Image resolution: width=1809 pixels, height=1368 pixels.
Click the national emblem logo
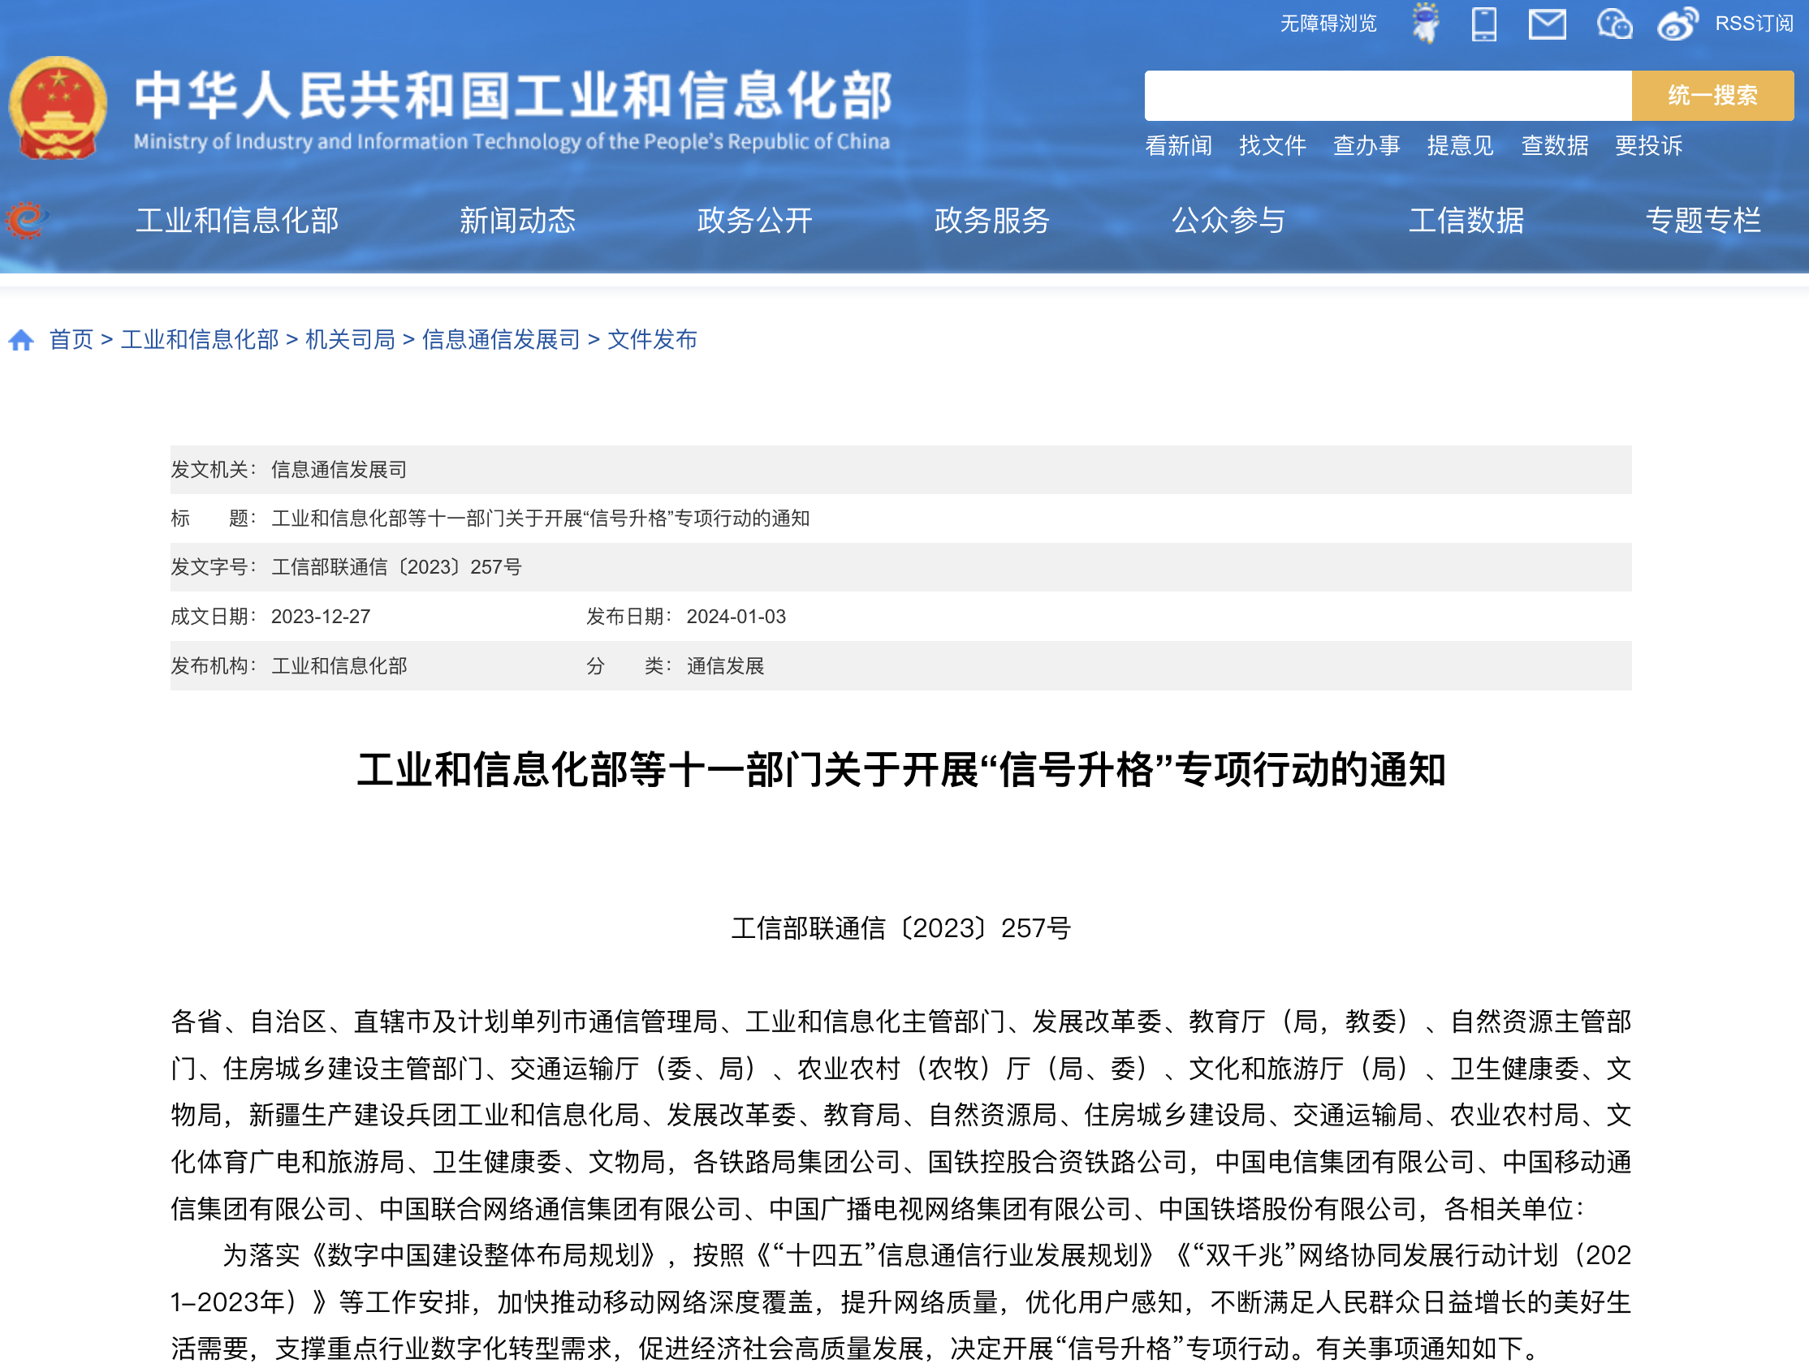point(59,106)
